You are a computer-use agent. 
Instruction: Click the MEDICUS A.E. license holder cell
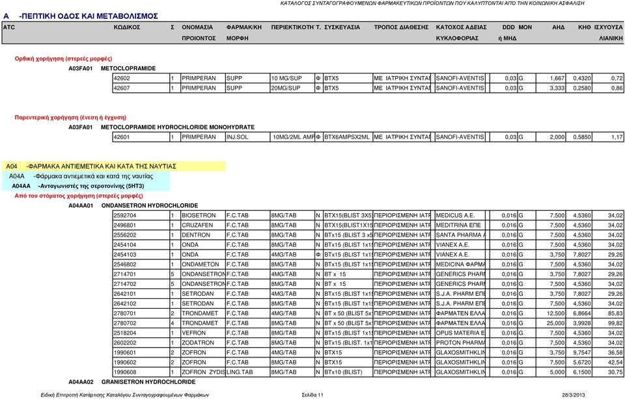(460, 215)
